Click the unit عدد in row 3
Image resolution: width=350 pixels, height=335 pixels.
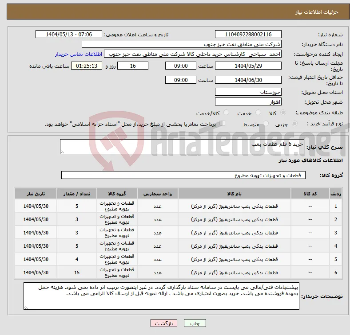click(158, 233)
